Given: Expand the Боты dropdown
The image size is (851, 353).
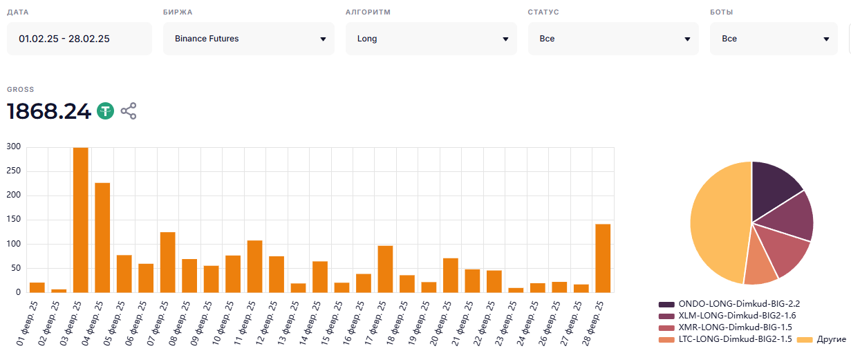Looking at the screenshot, I should pyautogui.click(x=774, y=39).
